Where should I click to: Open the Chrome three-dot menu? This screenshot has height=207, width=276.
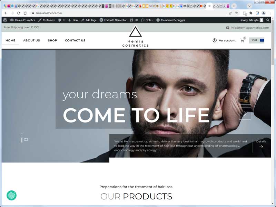click(x=270, y=13)
